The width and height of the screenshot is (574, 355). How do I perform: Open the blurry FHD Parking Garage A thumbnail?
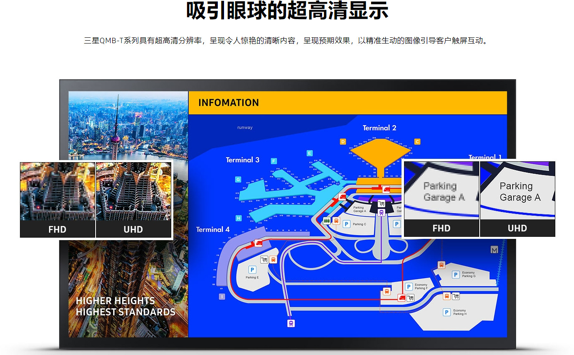(441, 190)
